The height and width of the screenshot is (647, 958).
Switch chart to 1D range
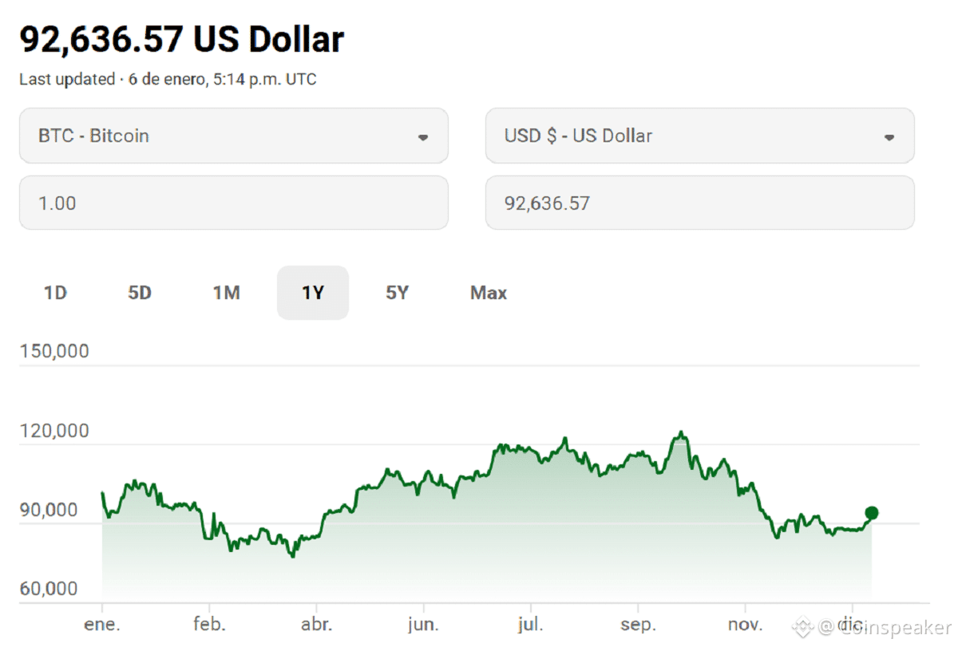click(x=55, y=293)
